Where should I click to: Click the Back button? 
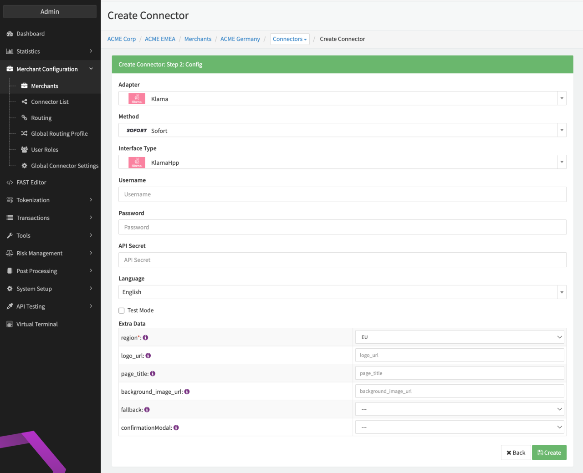(x=516, y=453)
